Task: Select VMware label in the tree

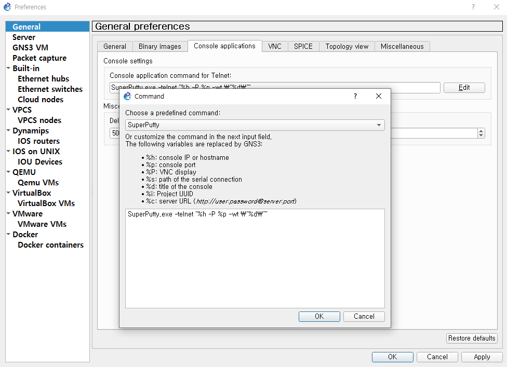Action: 28,213
